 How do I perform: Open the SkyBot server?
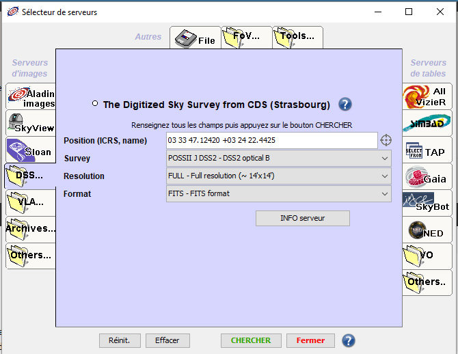pos(427,203)
